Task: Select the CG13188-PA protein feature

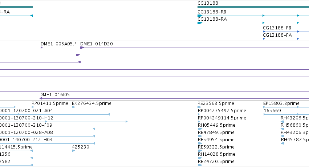Action: pyautogui.click(x=286, y=39)
